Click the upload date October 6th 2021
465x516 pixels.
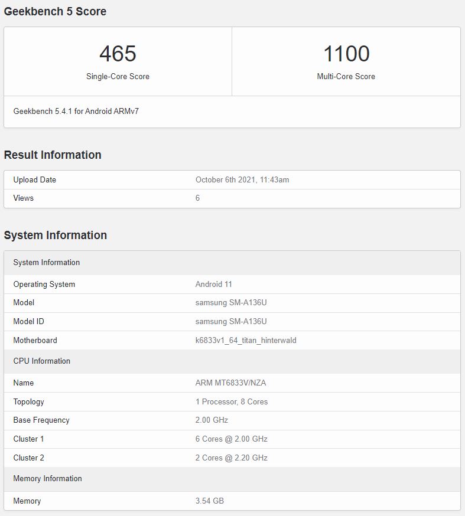click(x=242, y=179)
